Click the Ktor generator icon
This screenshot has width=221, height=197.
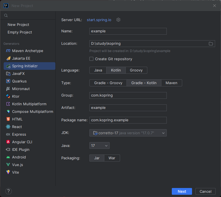[8, 96]
